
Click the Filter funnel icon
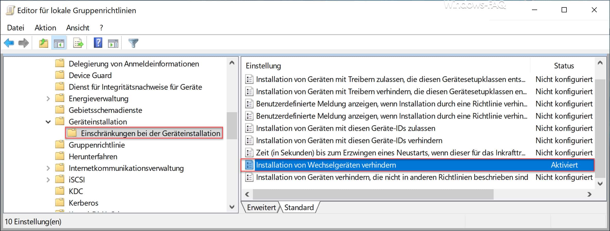point(133,43)
